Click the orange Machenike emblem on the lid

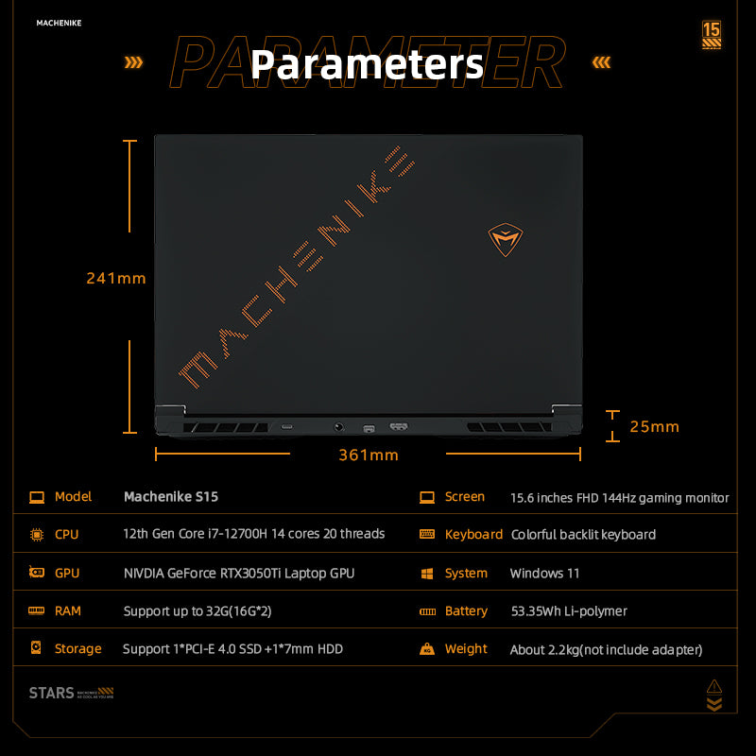(x=506, y=241)
